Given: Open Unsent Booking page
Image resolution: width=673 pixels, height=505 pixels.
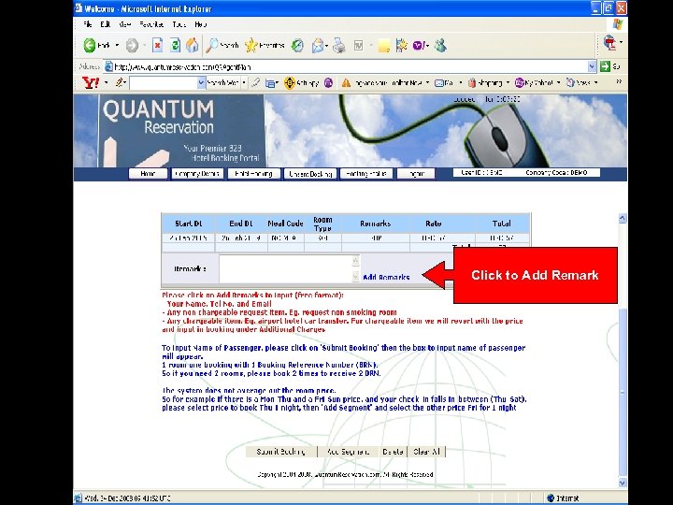Looking at the screenshot, I should [310, 174].
